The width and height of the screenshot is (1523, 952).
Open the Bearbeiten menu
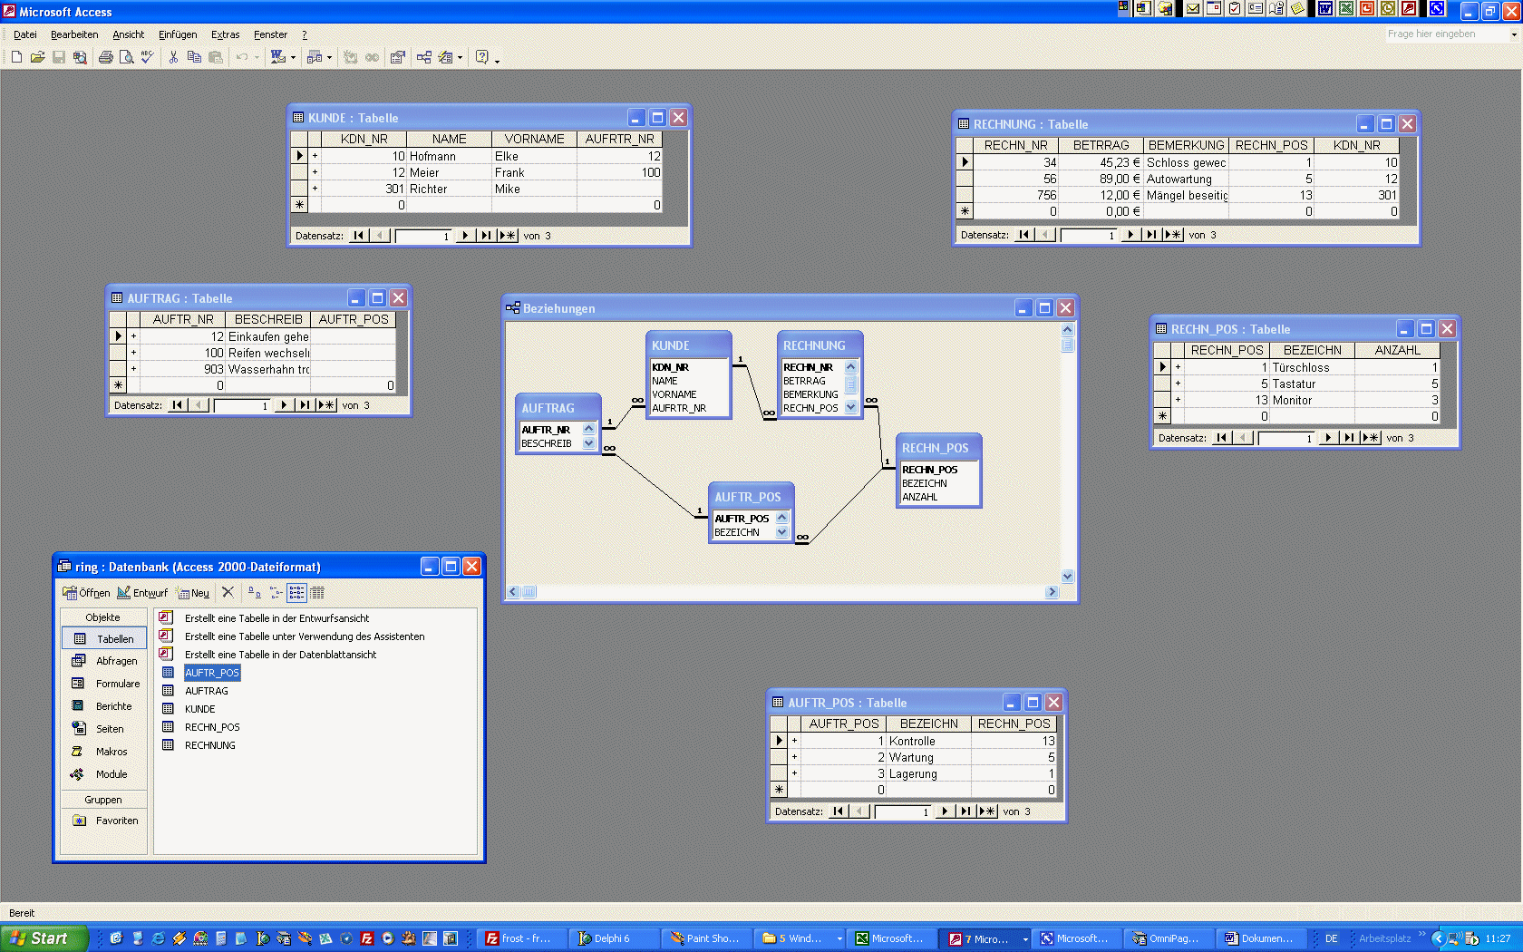pos(74,34)
